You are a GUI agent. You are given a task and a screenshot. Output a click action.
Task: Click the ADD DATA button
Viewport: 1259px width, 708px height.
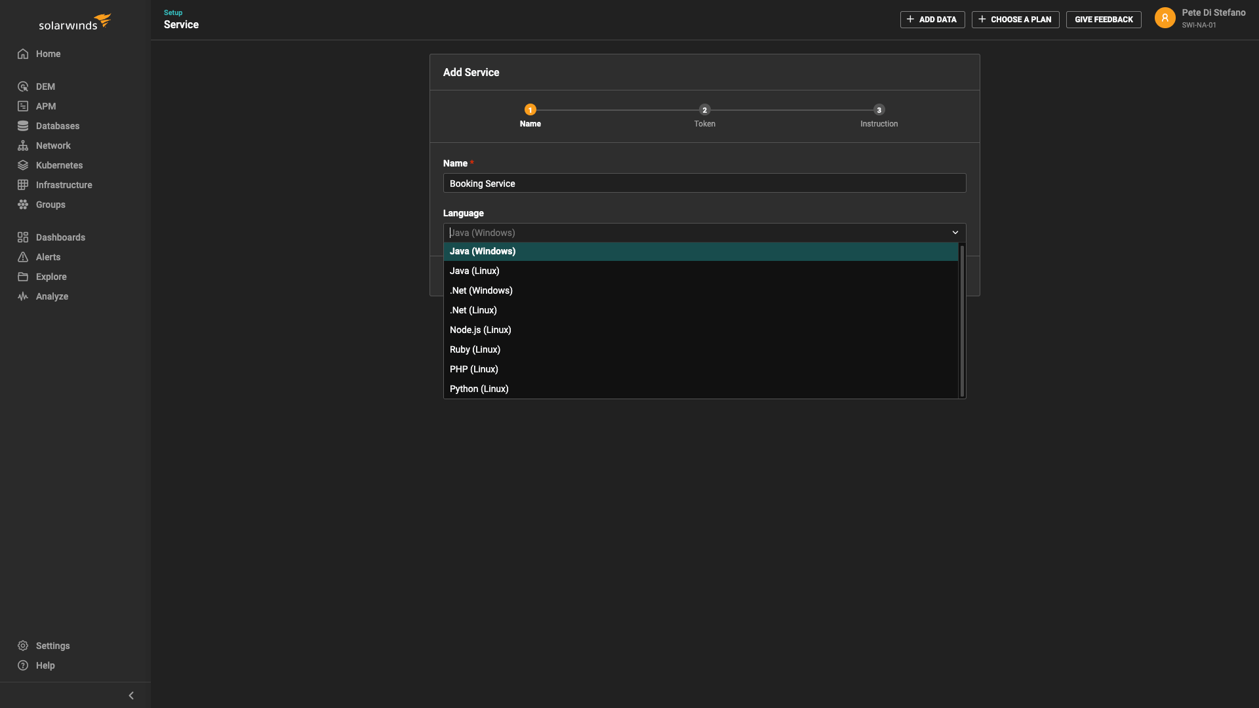[932, 19]
